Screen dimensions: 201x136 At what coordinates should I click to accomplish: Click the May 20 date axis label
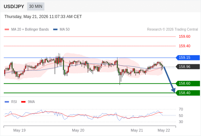[x=78, y=130]
